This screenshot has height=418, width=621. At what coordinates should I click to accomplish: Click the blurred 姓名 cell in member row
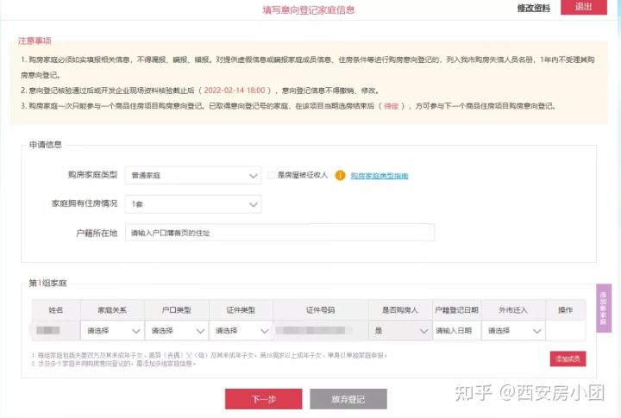point(55,330)
